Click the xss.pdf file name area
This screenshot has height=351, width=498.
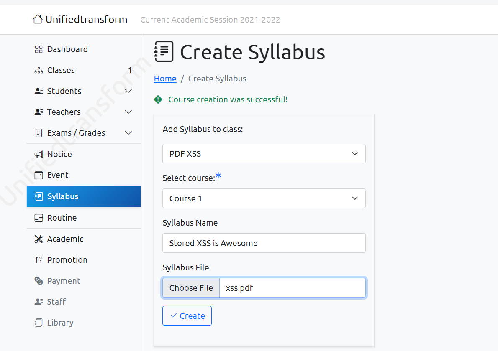coord(293,288)
